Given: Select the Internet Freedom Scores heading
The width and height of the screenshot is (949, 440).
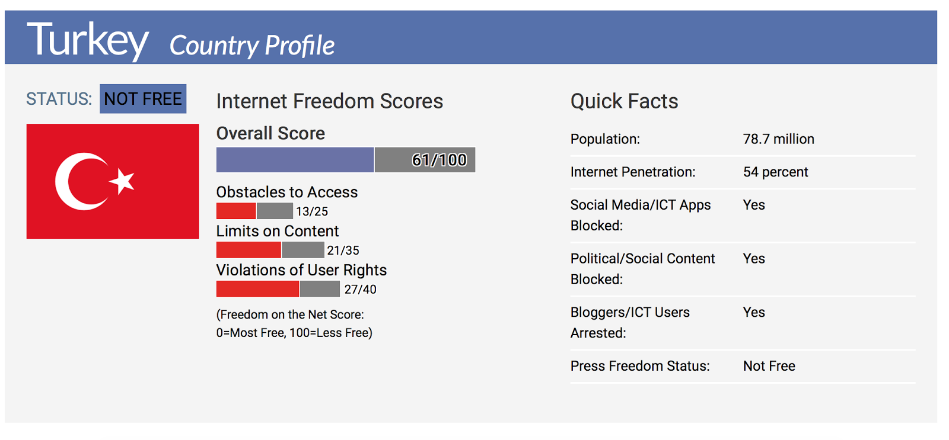Looking at the screenshot, I should (329, 101).
